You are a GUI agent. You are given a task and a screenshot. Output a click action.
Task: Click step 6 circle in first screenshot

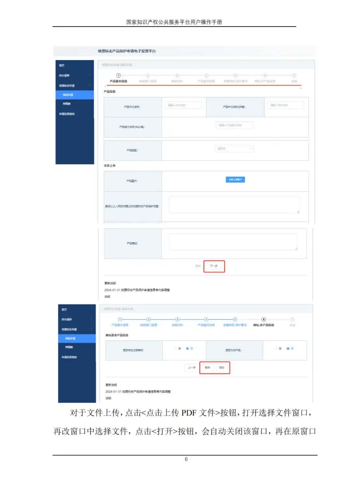tap(265, 75)
